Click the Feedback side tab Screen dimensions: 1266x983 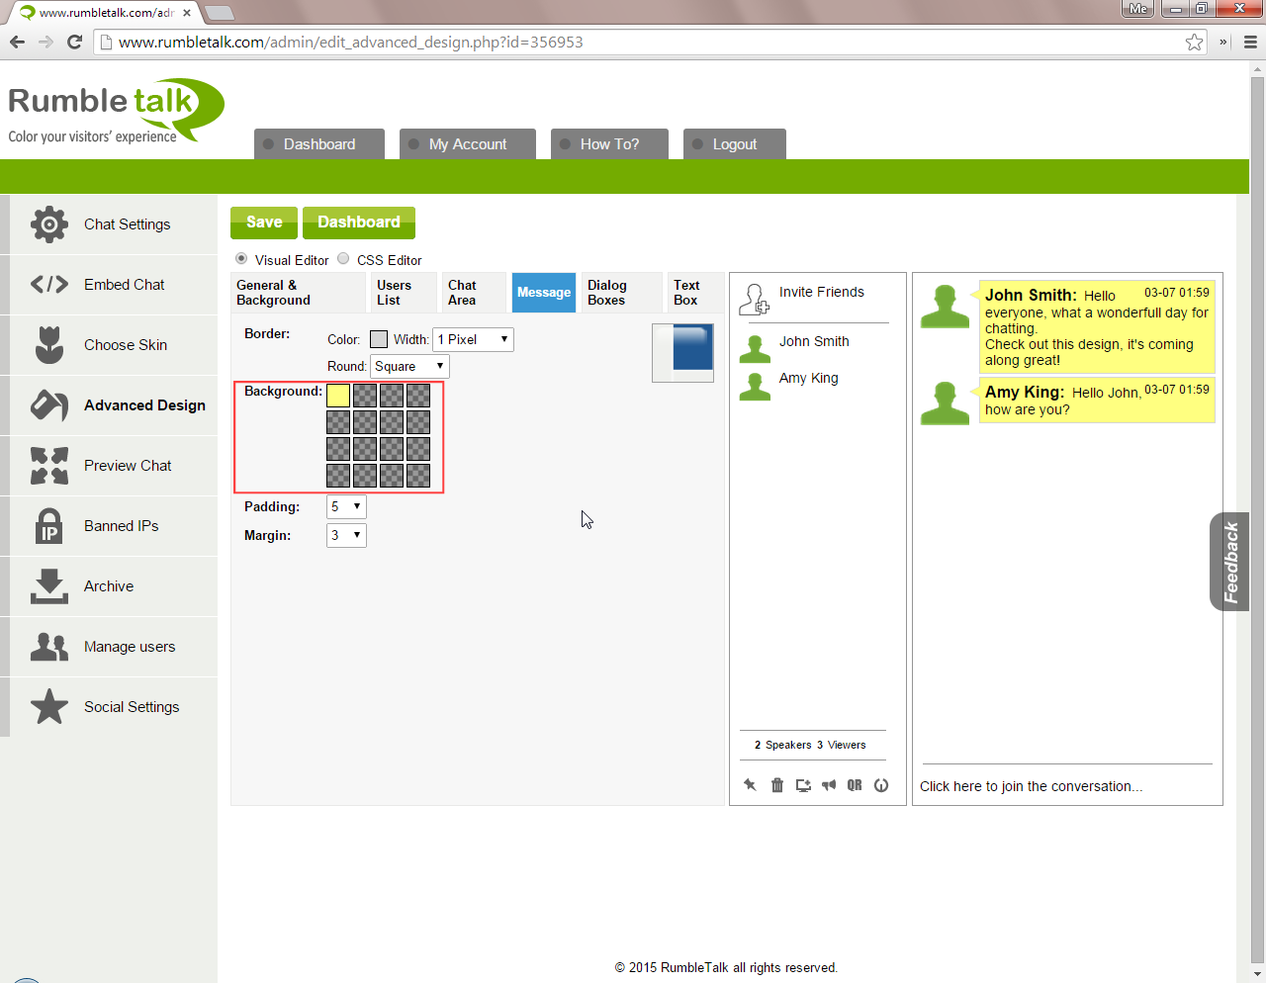[x=1230, y=562]
